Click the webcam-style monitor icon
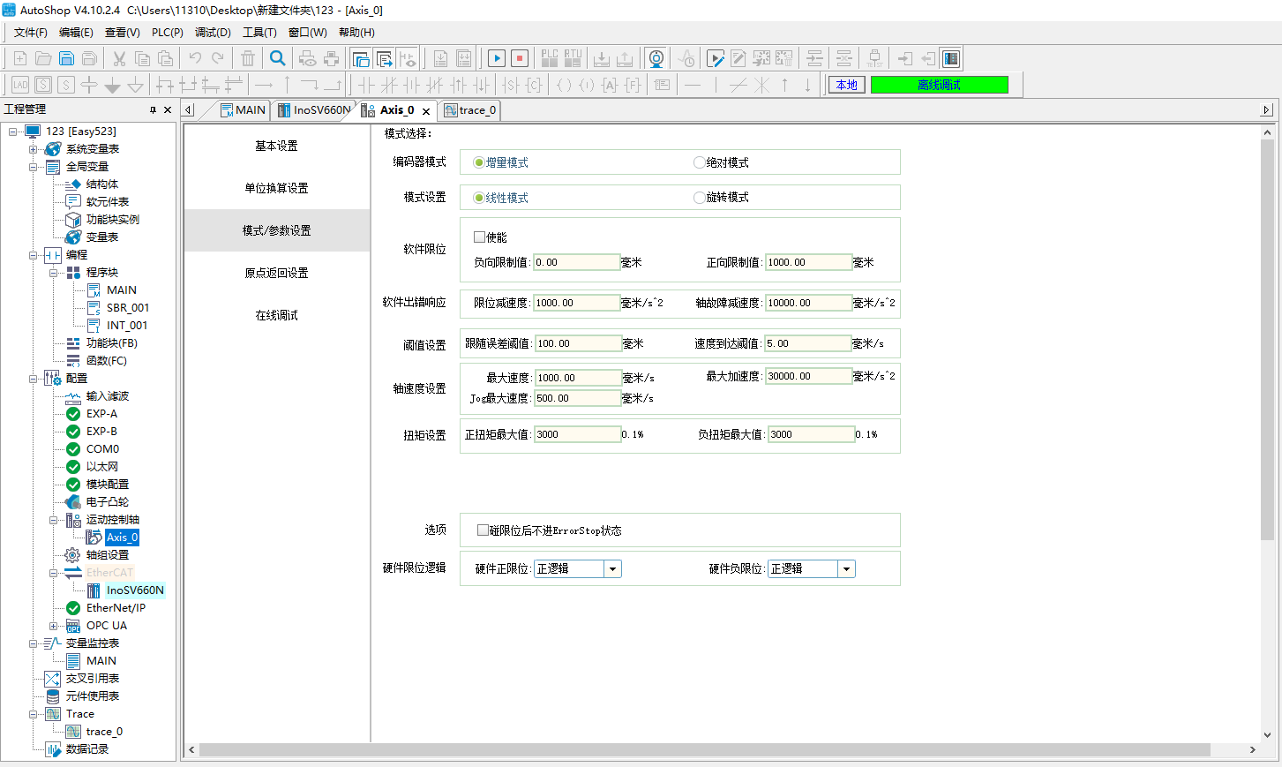Viewport: 1282px width, 767px height. coord(656,59)
